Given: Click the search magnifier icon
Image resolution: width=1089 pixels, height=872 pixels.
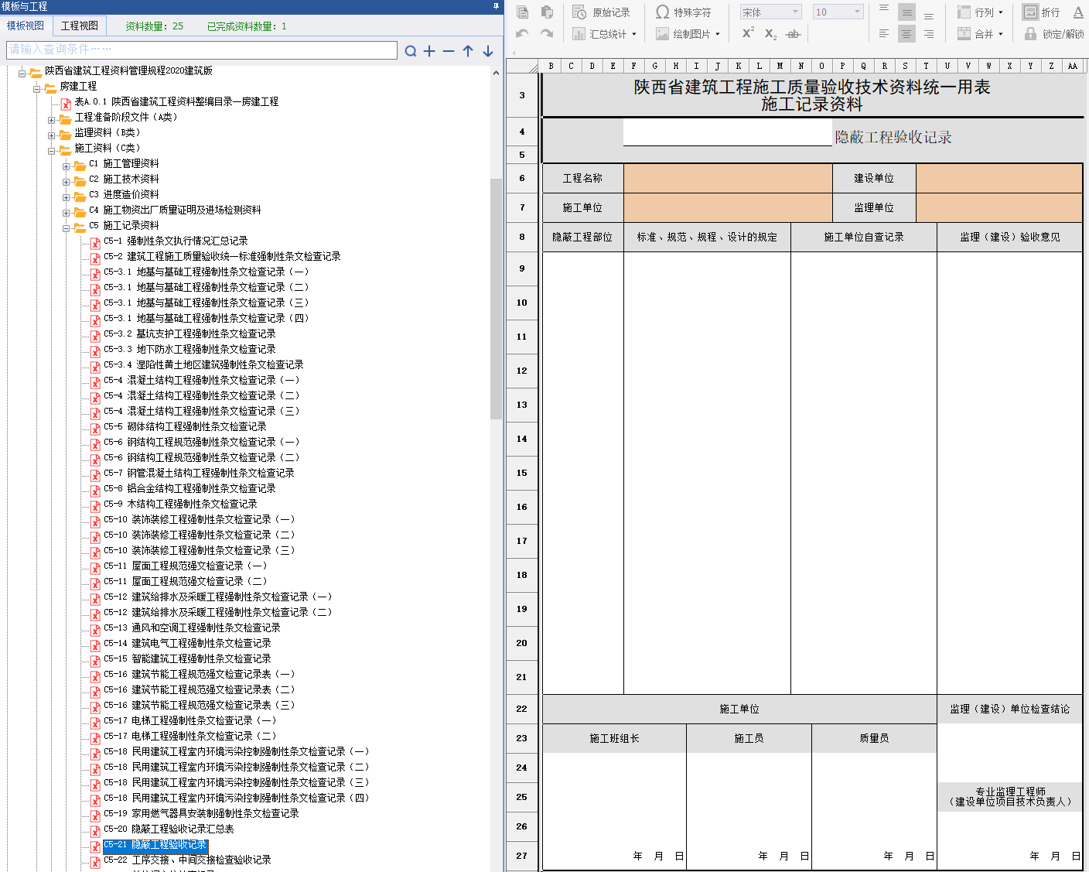Looking at the screenshot, I should [411, 51].
